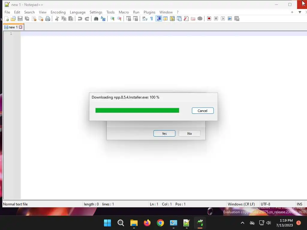Open the ? help menu
Viewport: 307px width, 230px height.
coord(177,12)
